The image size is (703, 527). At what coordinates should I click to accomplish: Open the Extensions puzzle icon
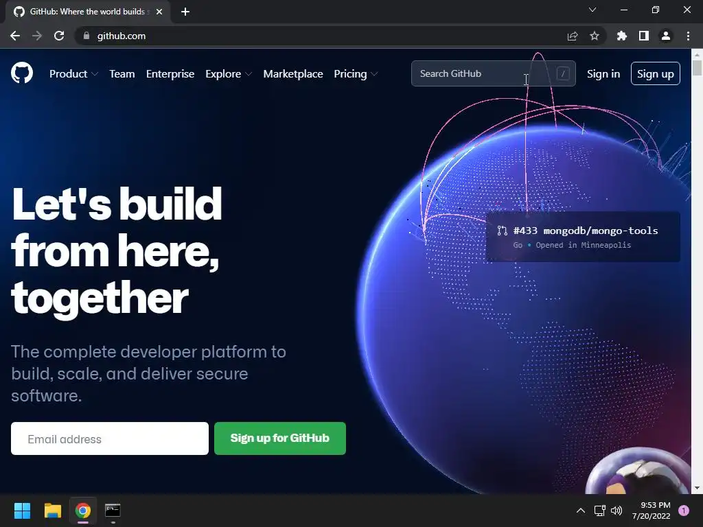[x=622, y=36]
